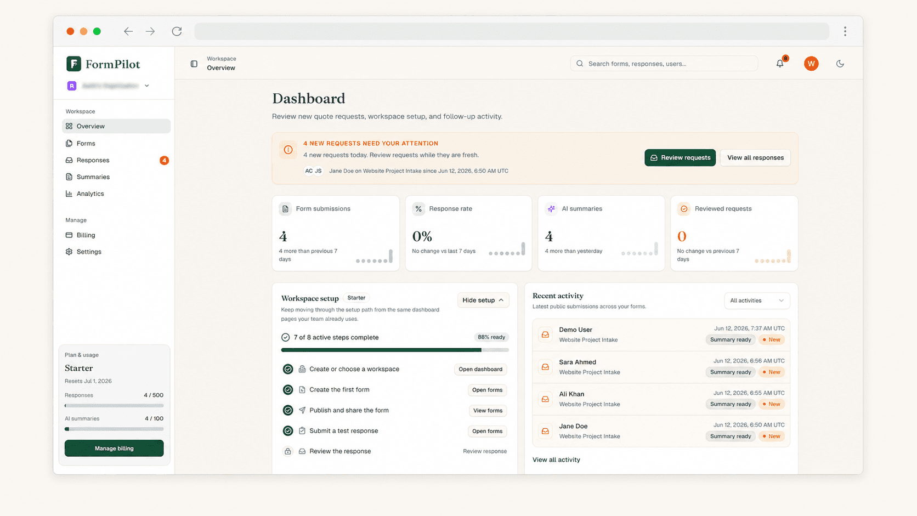Open the All activities filter dropdown
The height and width of the screenshot is (516, 917).
coord(757,300)
